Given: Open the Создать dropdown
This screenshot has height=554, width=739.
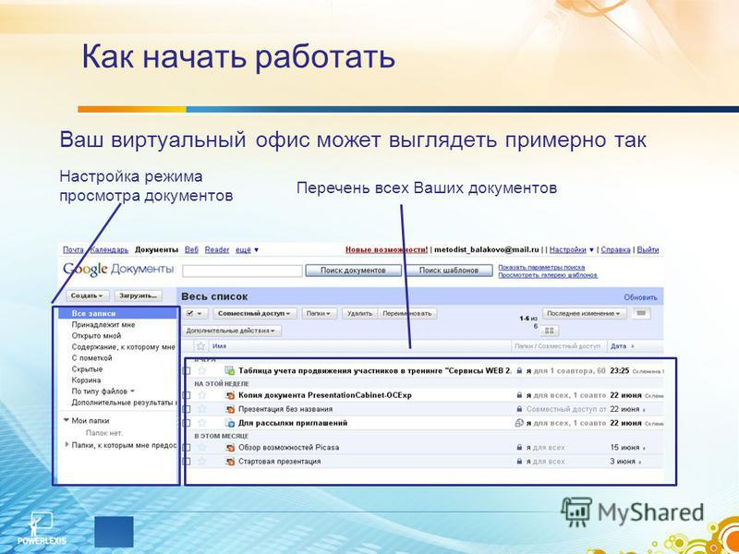Looking at the screenshot, I should pyautogui.click(x=88, y=295).
